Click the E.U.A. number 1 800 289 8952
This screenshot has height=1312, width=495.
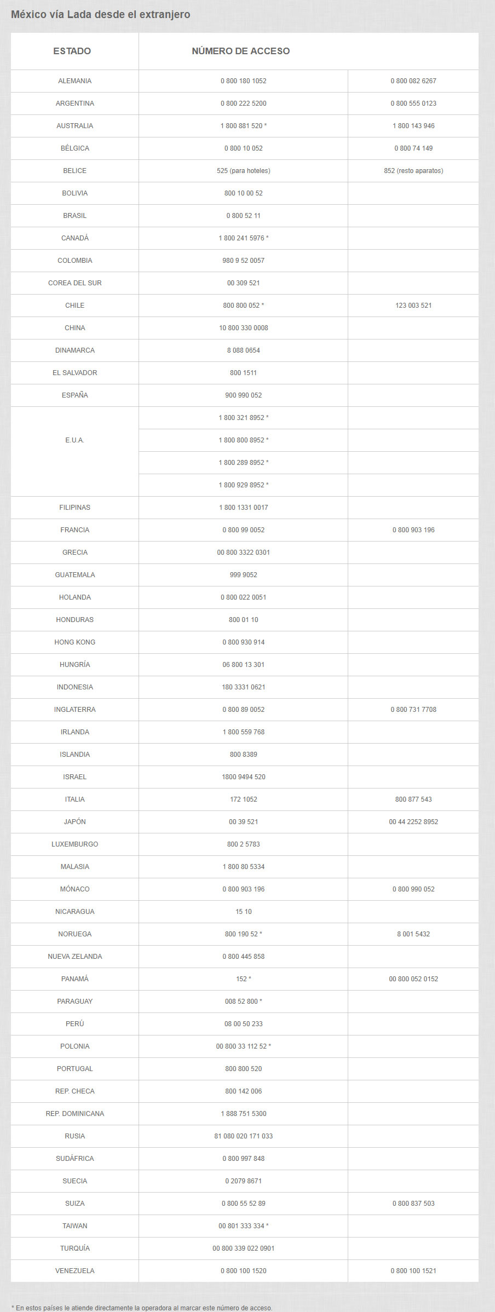[243, 463]
